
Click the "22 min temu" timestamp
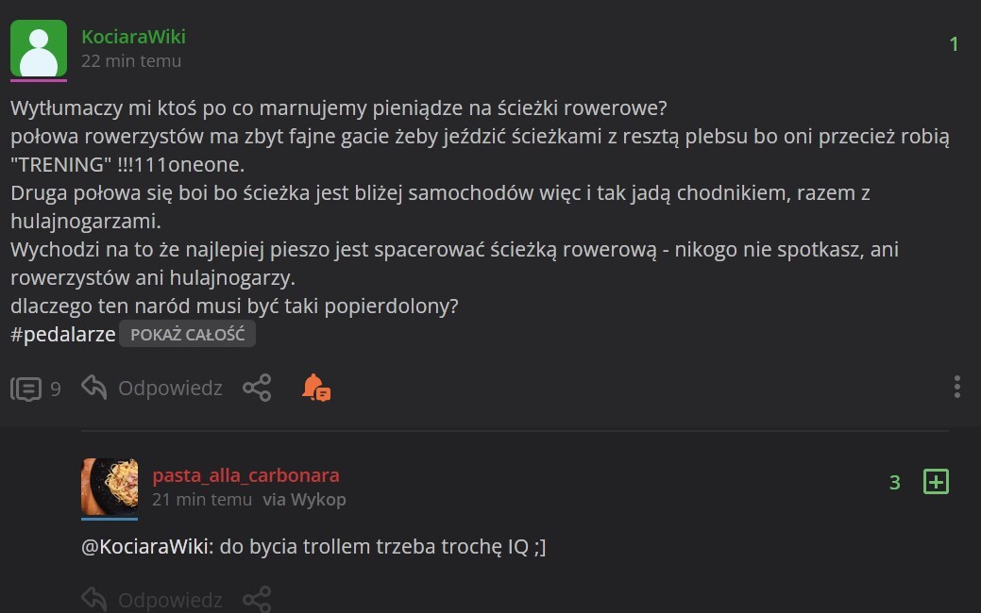pos(131,61)
